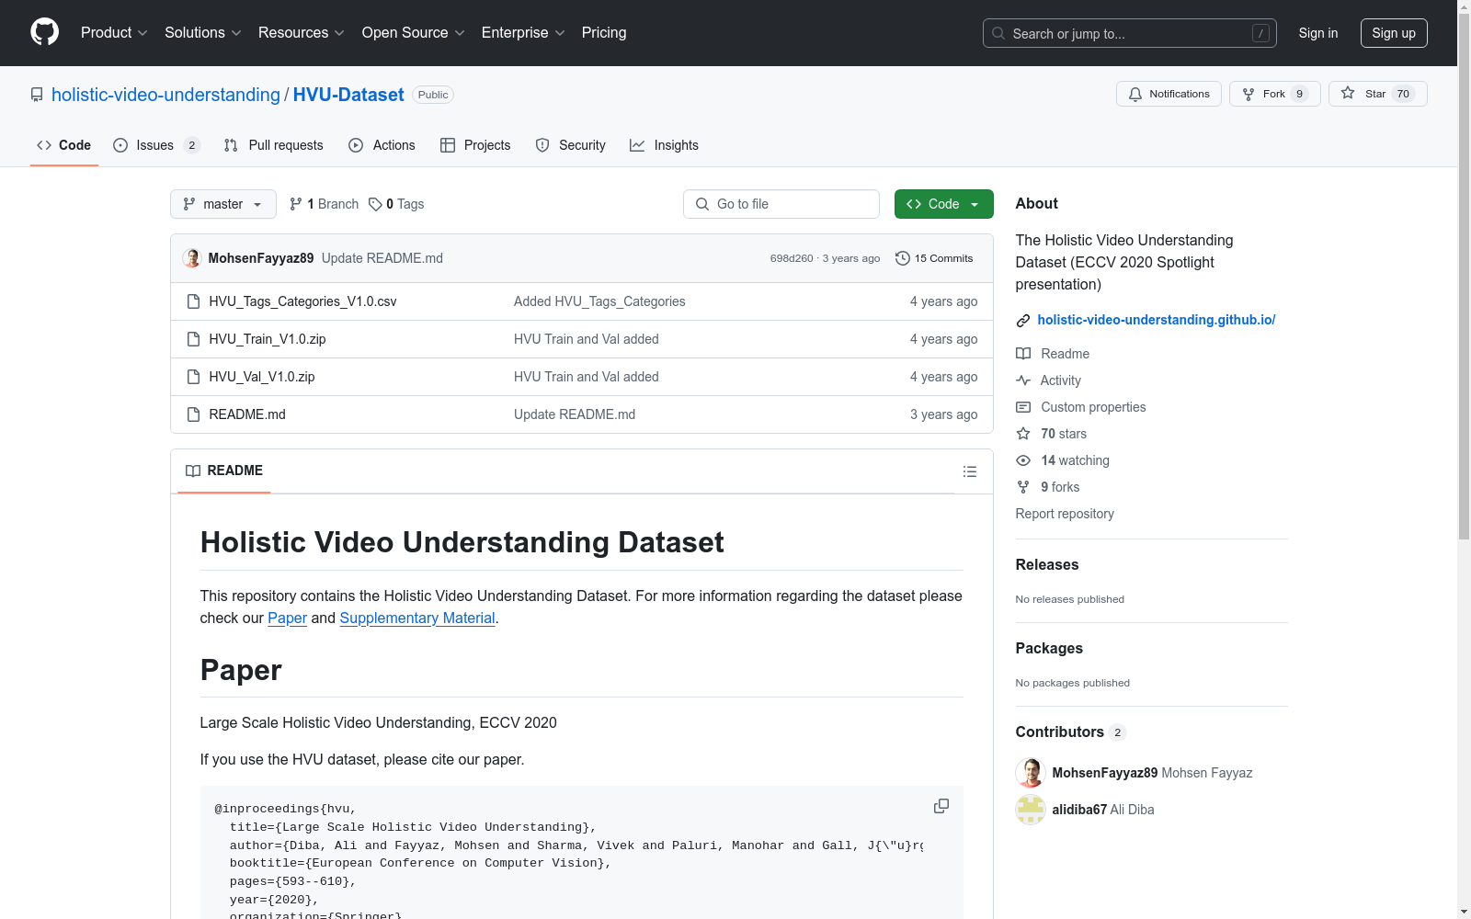1471x919 pixels.
Task: Switch to the Code tab
Action: pyautogui.click(x=63, y=145)
